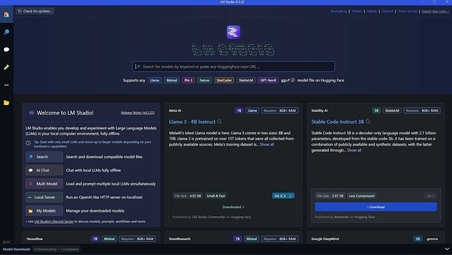
Task: Expand the downloads panel chevron
Action: point(447,249)
